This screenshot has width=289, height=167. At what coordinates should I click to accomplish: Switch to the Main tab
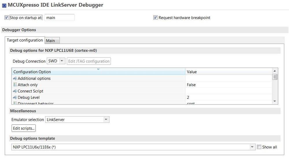tap(52, 40)
